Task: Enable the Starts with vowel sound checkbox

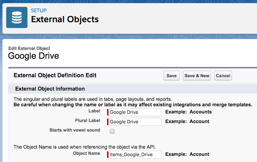Action: click(x=112, y=131)
